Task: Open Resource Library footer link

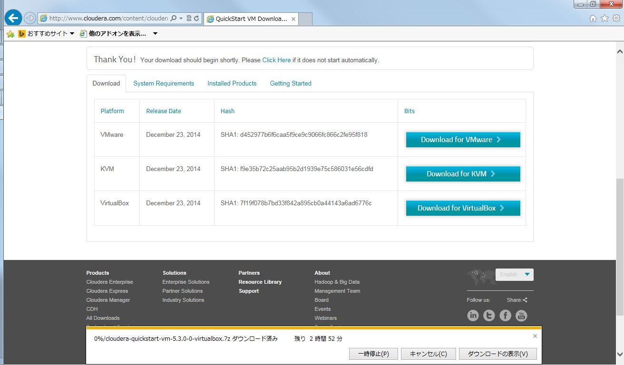Action: pyautogui.click(x=260, y=282)
